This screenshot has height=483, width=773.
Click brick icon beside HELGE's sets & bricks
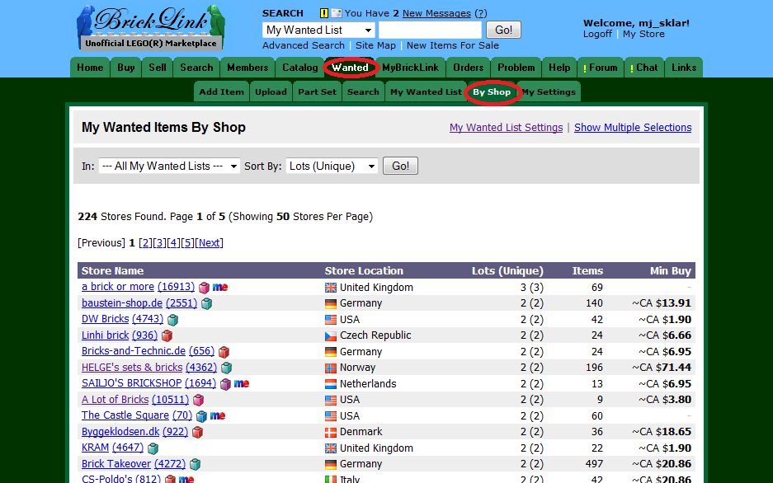click(226, 368)
